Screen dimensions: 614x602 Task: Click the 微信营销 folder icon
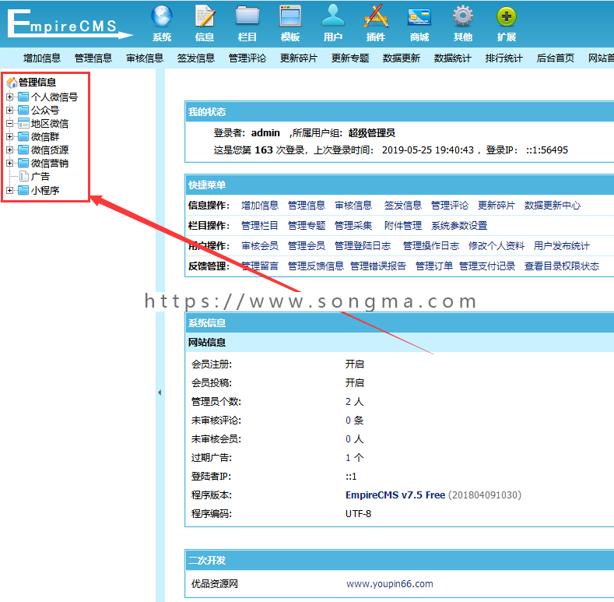(23, 164)
